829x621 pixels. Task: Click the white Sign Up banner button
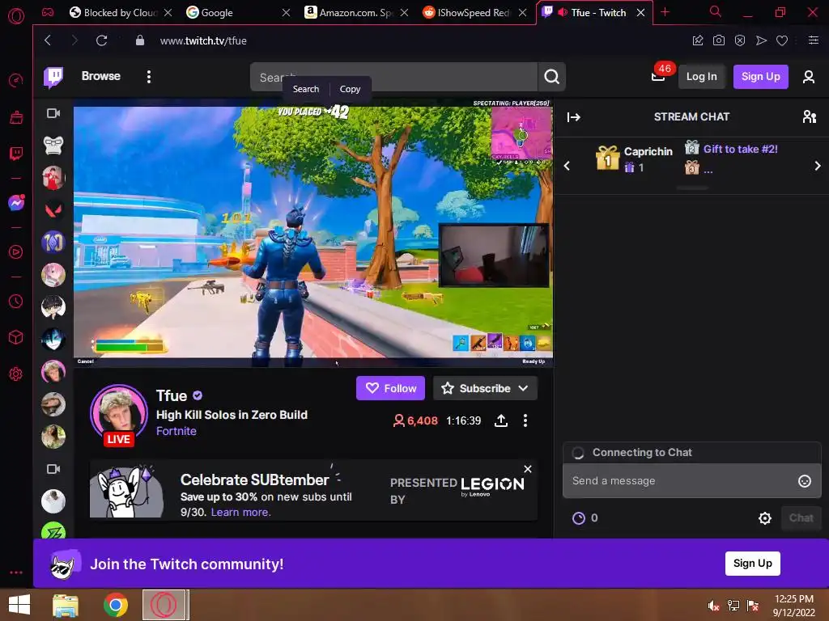pos(752,564)
